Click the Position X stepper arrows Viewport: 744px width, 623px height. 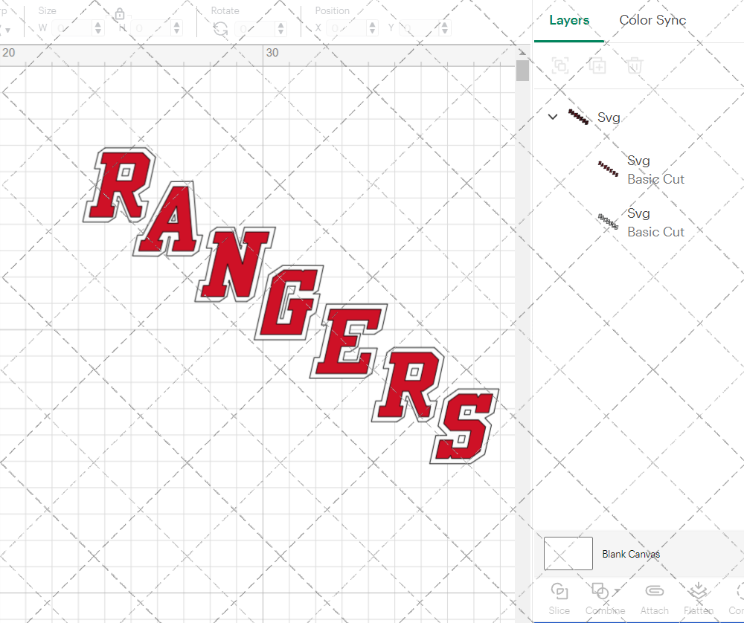click(x=373, y=28)
